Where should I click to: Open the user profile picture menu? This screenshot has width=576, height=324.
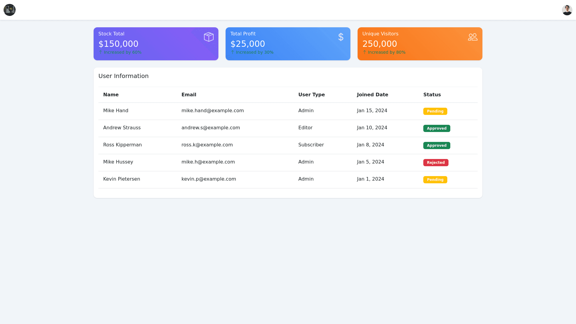(567, 10)
